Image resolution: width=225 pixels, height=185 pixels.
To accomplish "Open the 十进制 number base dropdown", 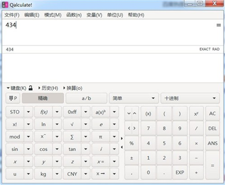I will 190,98.
